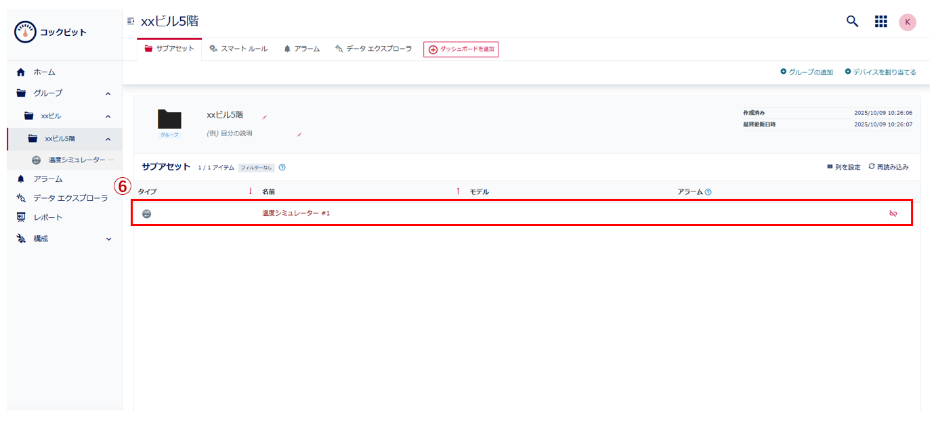Expand the 構成 menu in sidebar

[x=108, y=239]
